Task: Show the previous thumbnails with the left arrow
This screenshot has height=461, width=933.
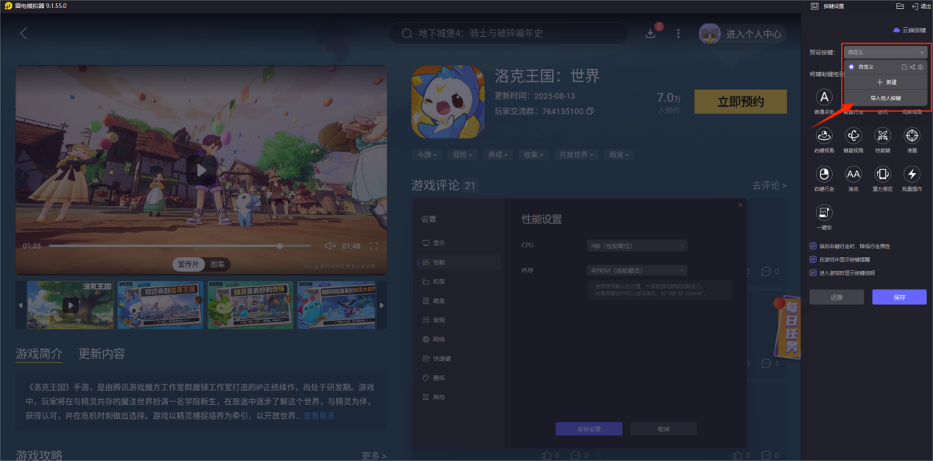Action: pos(21,305)
